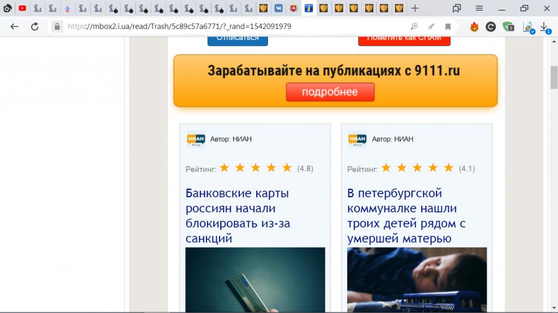The image size is (558, 313).
Task: Bookmark this page using the bookmark icon
Action: 448,26
